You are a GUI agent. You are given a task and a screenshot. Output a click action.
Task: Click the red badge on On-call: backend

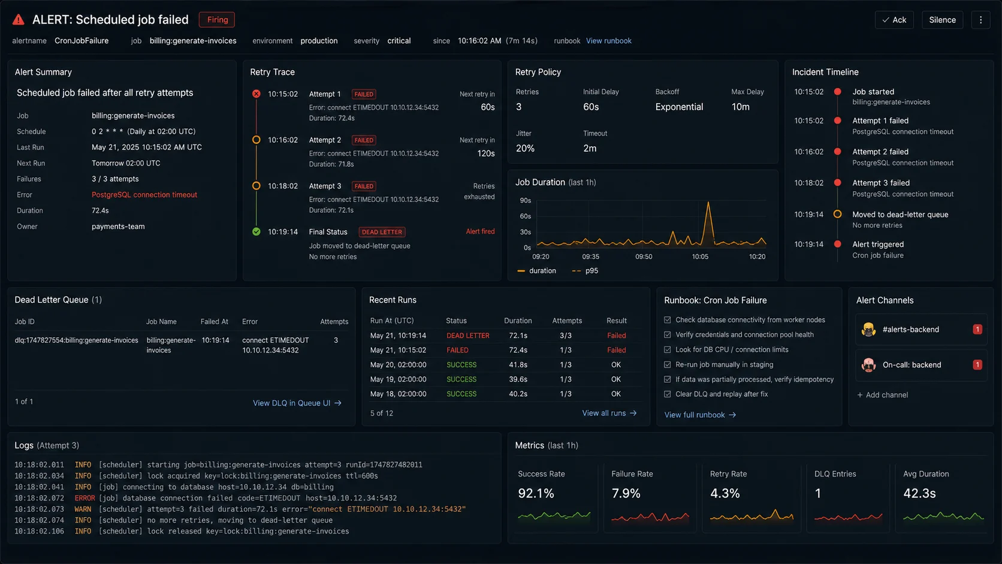(977, 364)
